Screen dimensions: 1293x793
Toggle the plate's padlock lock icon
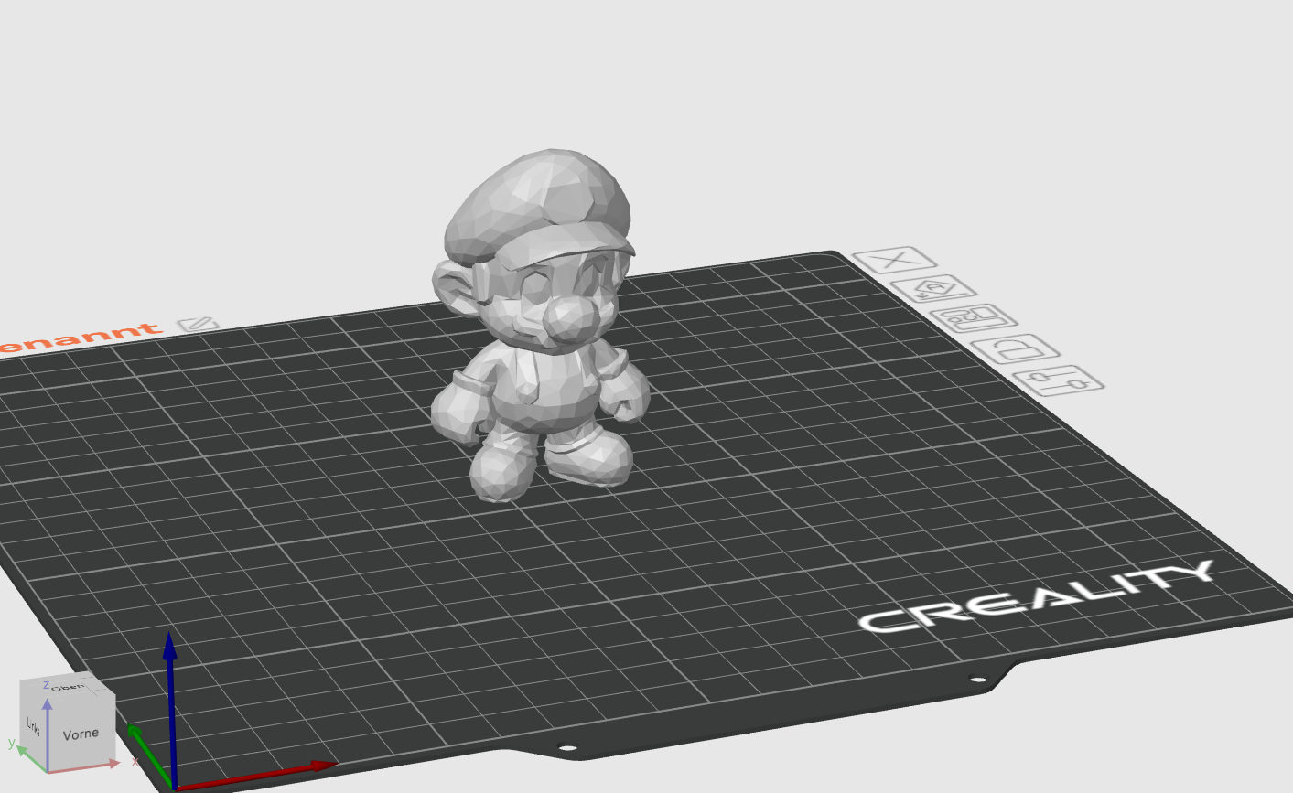(x=1015, y=348)
